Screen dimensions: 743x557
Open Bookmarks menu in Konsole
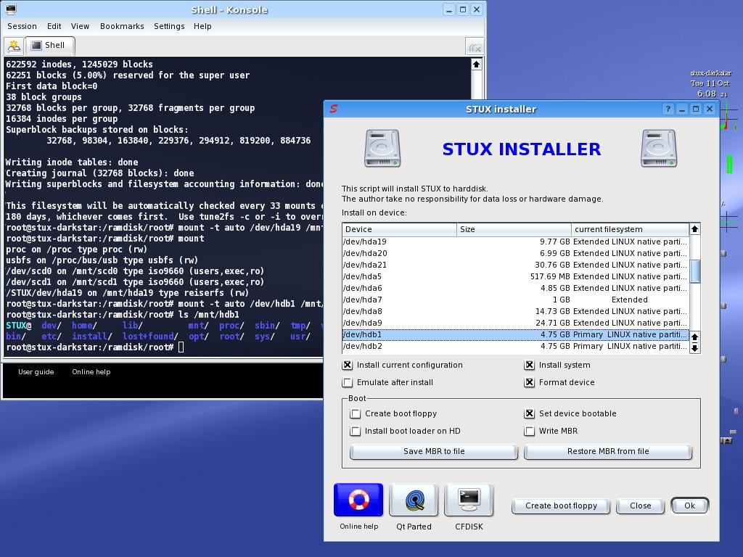click(x=122, y=26)
